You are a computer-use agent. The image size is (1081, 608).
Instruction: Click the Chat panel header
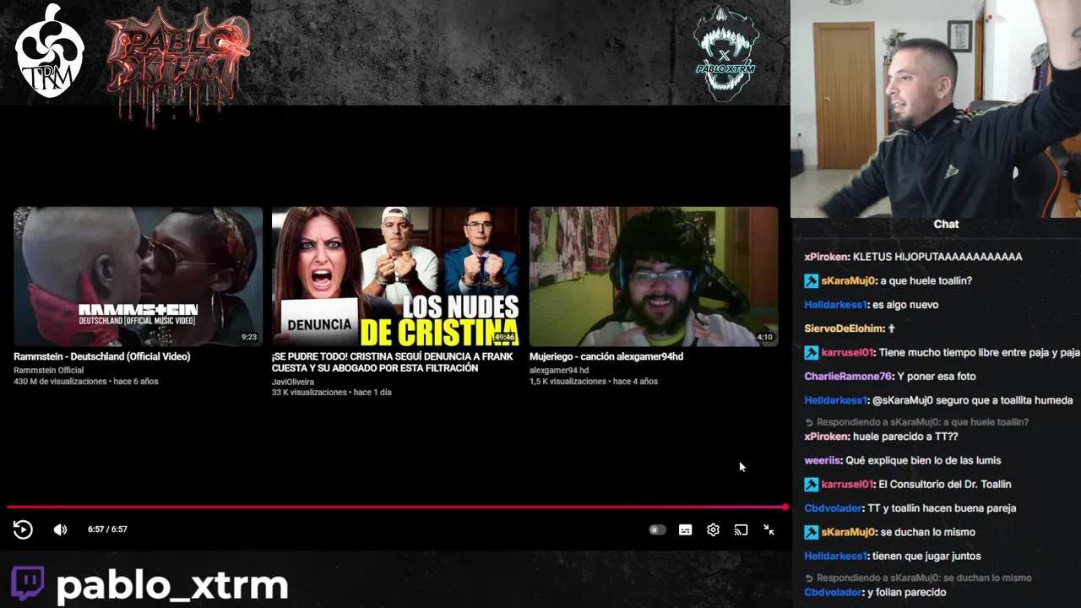tap(946, 224)
